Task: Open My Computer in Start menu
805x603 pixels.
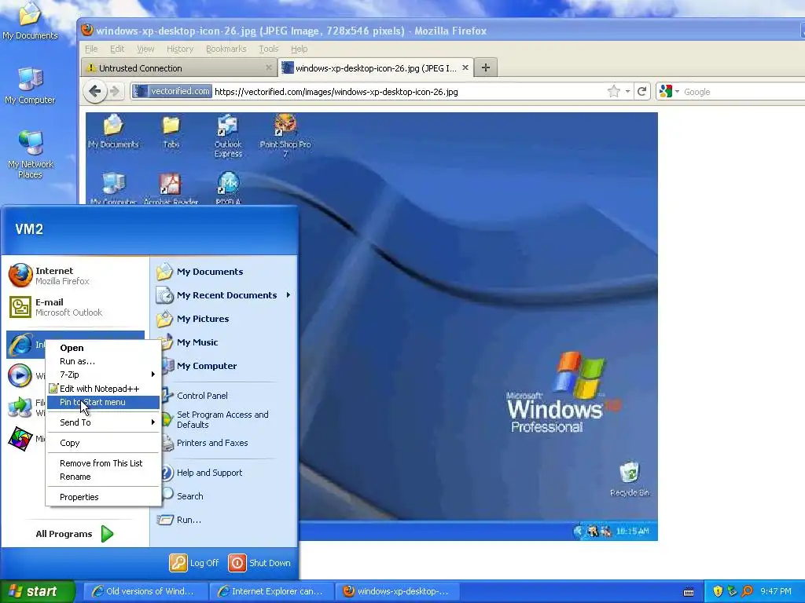Action: coord(223,366)
